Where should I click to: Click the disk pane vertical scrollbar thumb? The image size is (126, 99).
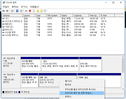(x=123, y=65)
